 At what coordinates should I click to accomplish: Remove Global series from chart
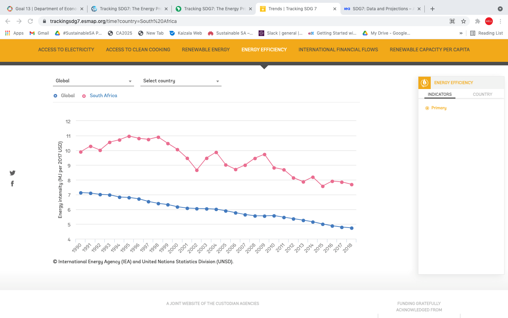55,96
